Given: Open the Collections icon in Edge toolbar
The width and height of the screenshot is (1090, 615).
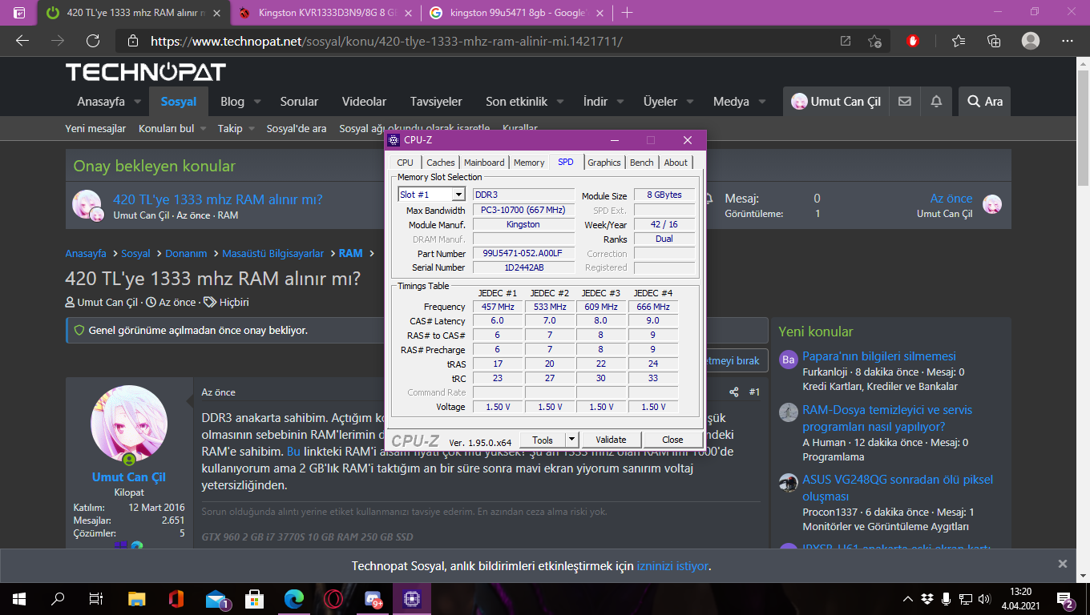Looking at the screenshot, I should point(994,41).
